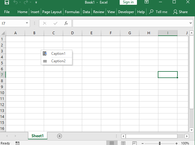Open Ribbon Display Options icon
The image size is (195, 145).
coord(146,2)
